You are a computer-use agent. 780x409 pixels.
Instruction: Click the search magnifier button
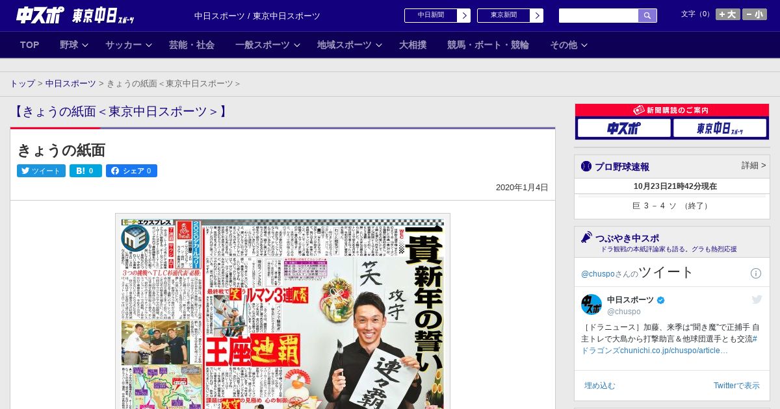pyautogui.click(x=647, y=16)
